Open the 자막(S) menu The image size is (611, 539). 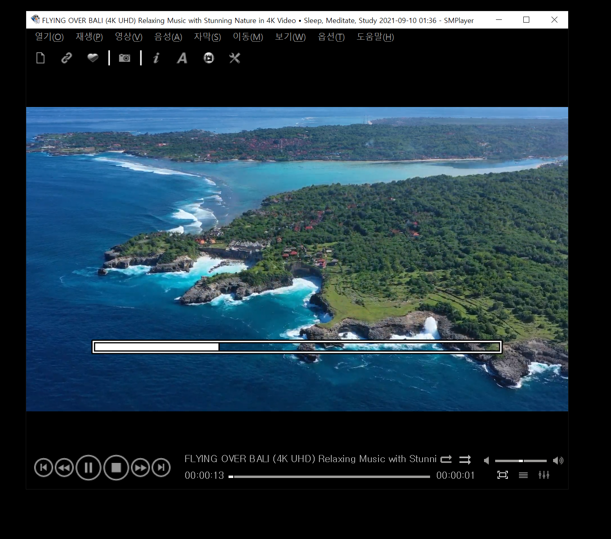pyautogui.click(x=208, y=37)
